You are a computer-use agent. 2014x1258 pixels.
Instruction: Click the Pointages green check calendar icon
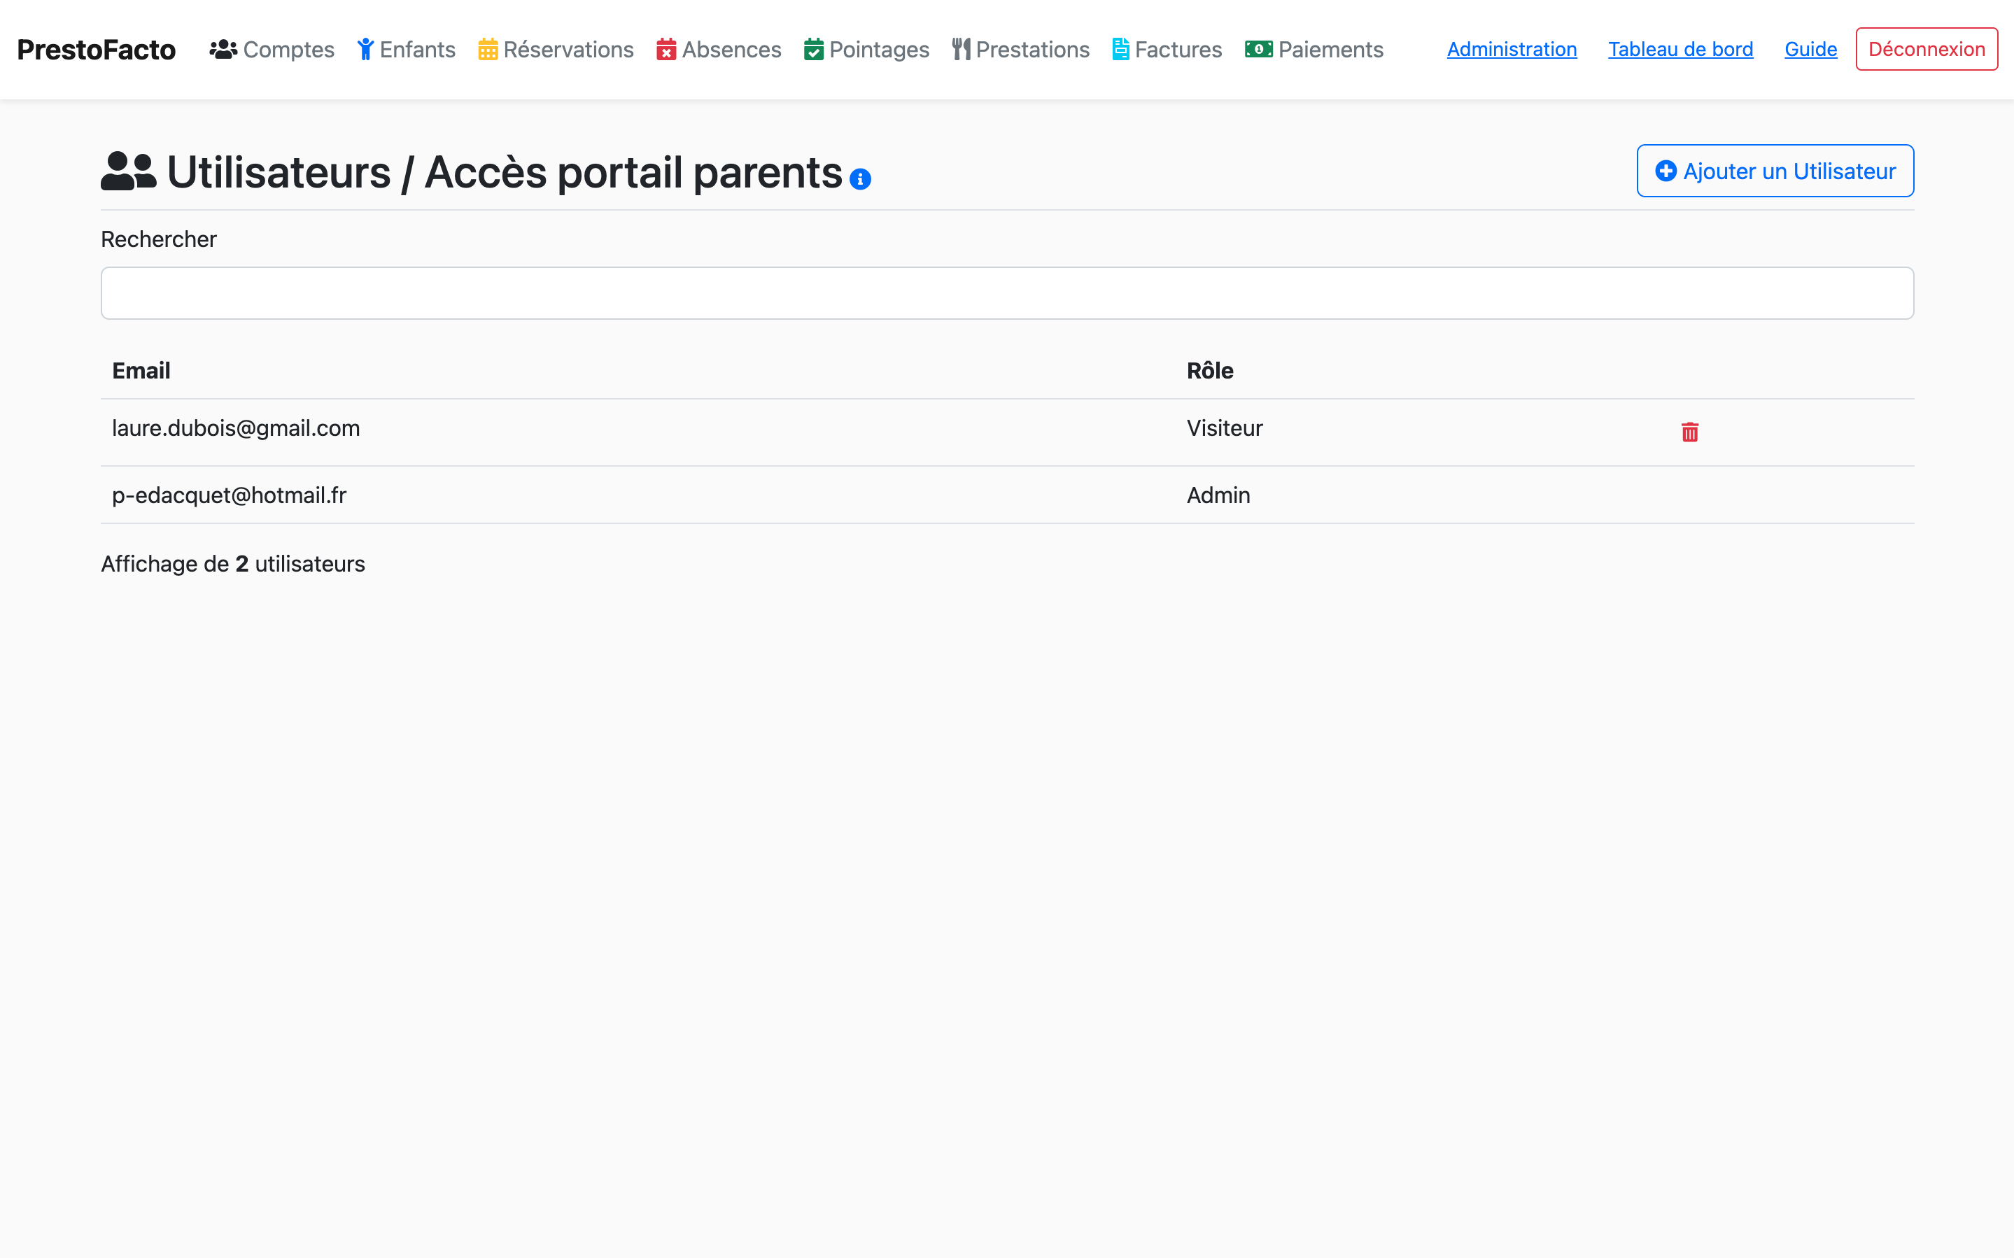[814, 50]
